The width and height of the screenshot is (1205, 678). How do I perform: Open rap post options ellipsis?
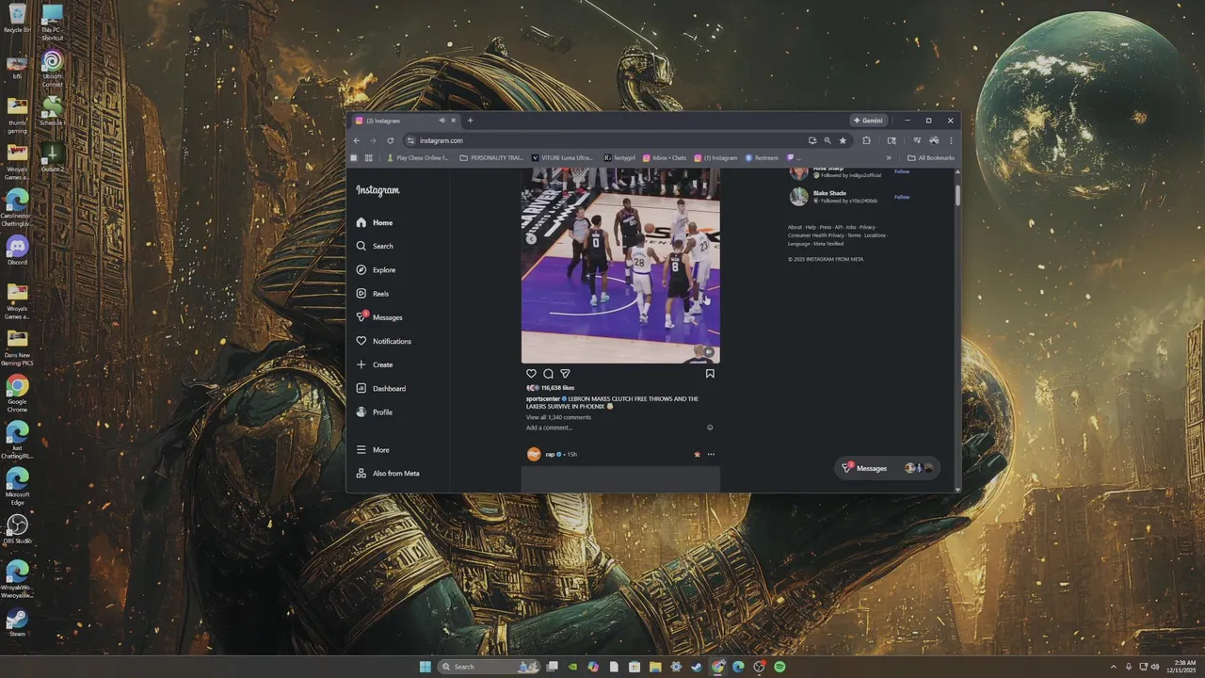(711, 455)
